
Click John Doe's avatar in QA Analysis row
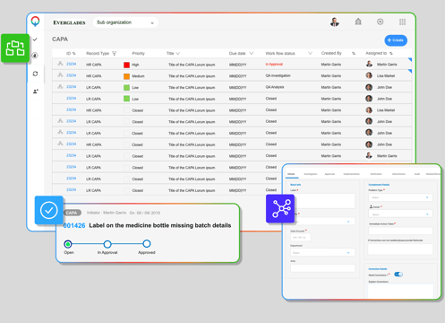pos(369,87)
